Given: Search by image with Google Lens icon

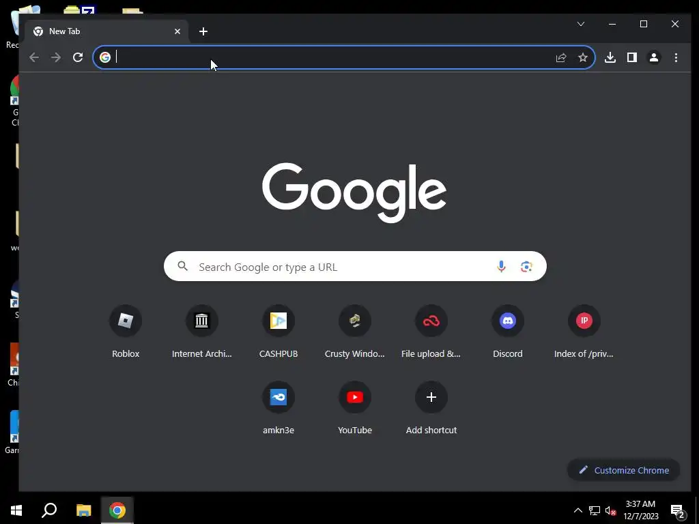Looking at the screenshot, I should pyautogui.click(x=526, y=267).
